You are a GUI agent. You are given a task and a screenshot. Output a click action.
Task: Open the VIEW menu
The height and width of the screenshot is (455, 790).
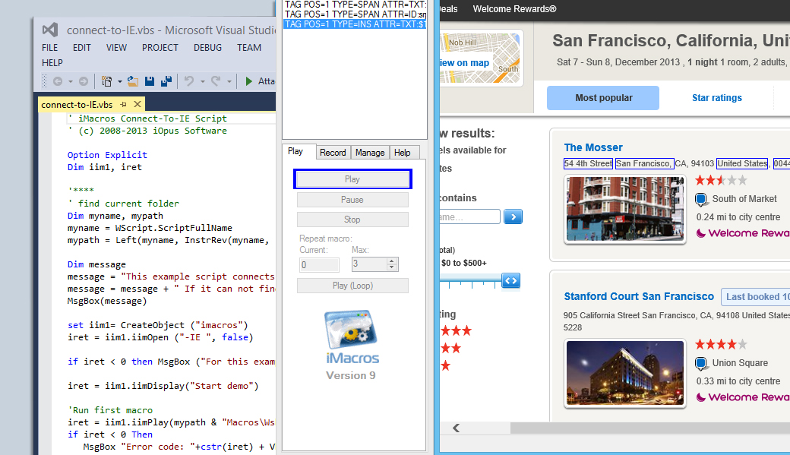[116, 47]
